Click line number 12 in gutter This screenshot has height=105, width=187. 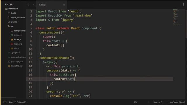coord(30,58)
